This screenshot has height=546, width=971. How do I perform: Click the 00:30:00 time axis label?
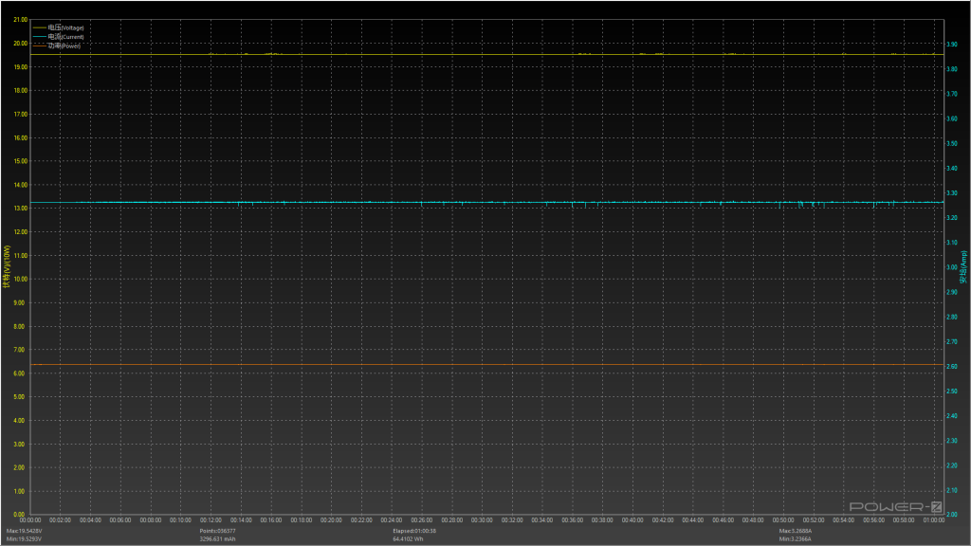coord(482,520)
